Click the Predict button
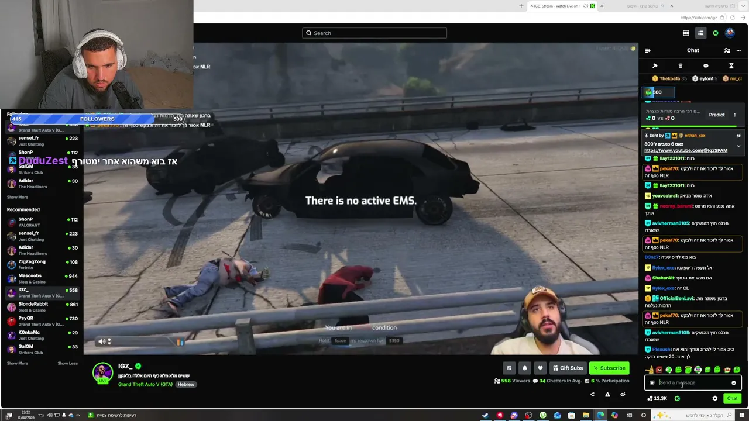749x421 pixels. [717, 115]
